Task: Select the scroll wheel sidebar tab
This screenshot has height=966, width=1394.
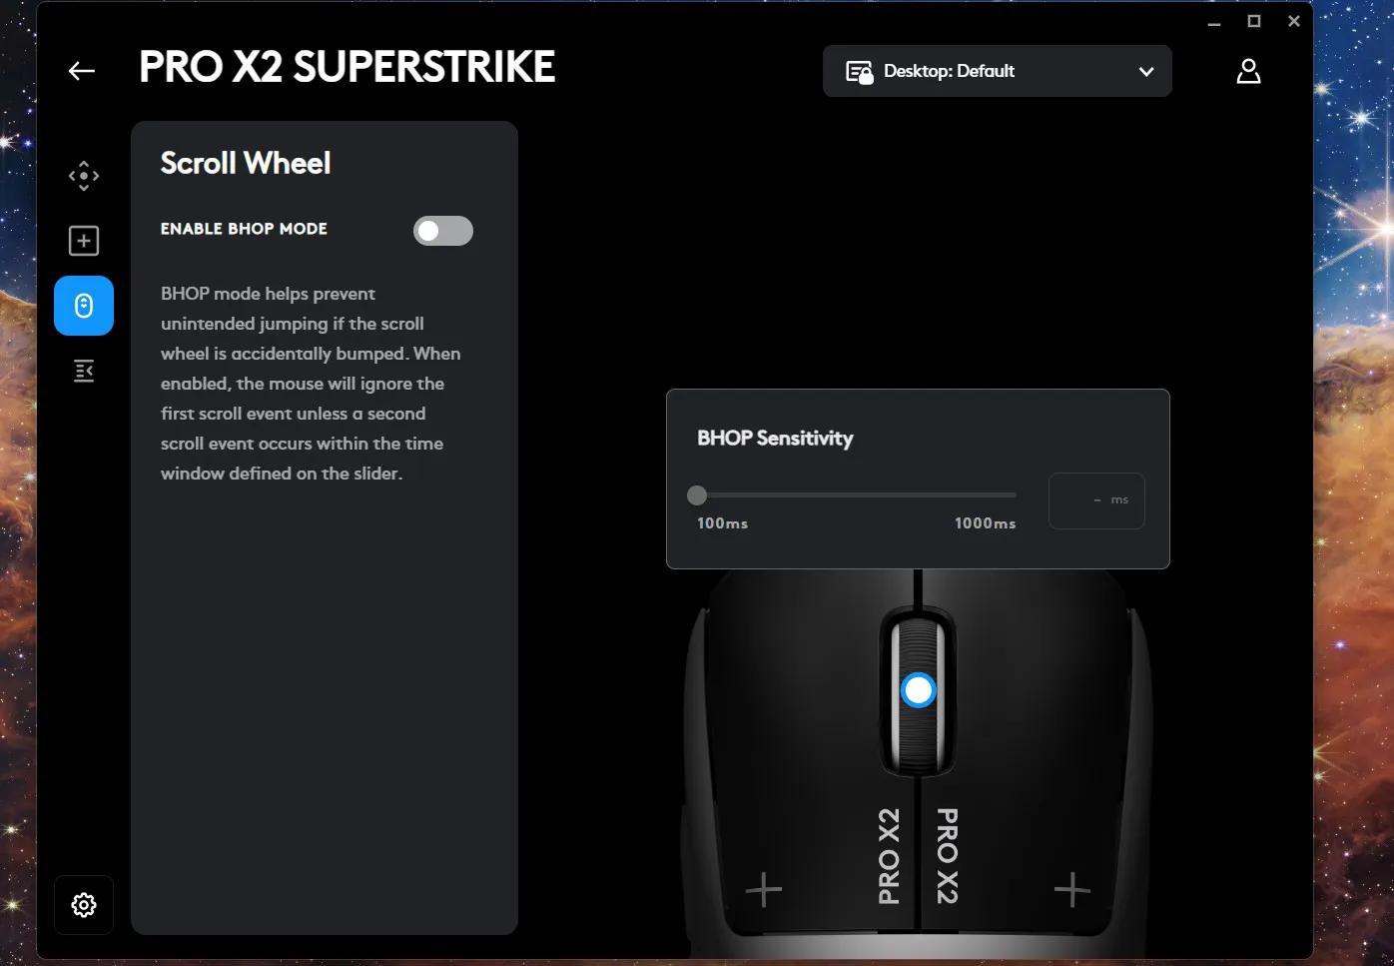Action: (x=84, y=306)
